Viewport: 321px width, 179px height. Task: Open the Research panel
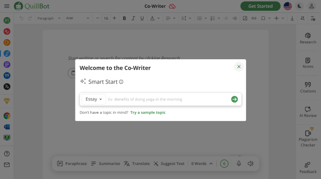coord(308,38)
